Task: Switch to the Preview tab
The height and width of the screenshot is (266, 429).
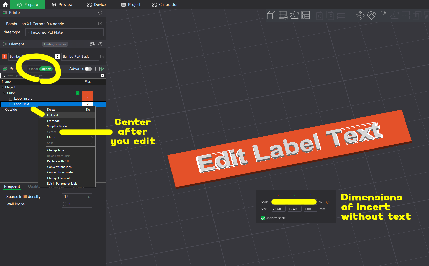Action: 62,5
